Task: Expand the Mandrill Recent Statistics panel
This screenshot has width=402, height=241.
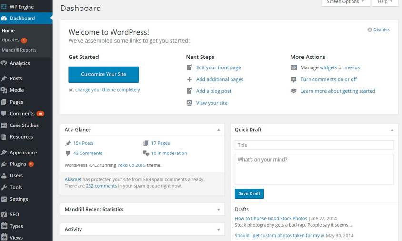Action: (219, 210)
